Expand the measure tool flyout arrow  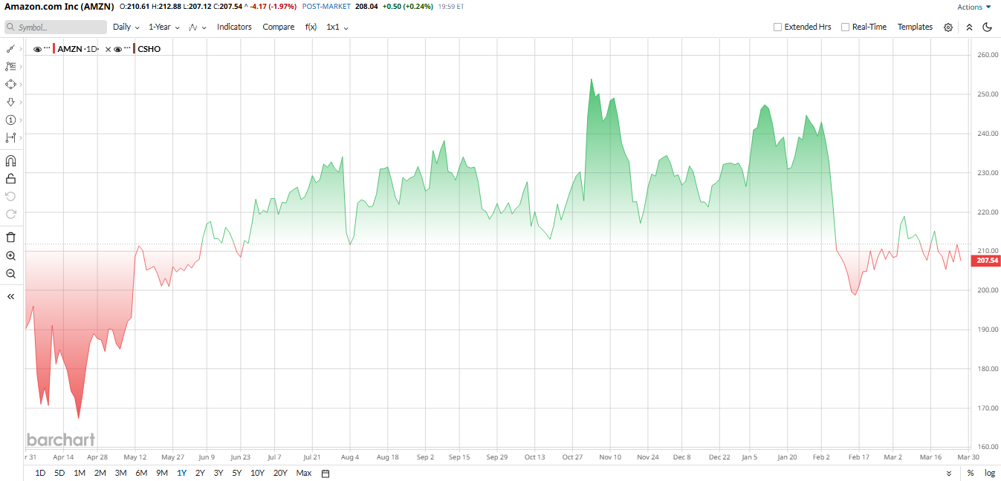20,137
